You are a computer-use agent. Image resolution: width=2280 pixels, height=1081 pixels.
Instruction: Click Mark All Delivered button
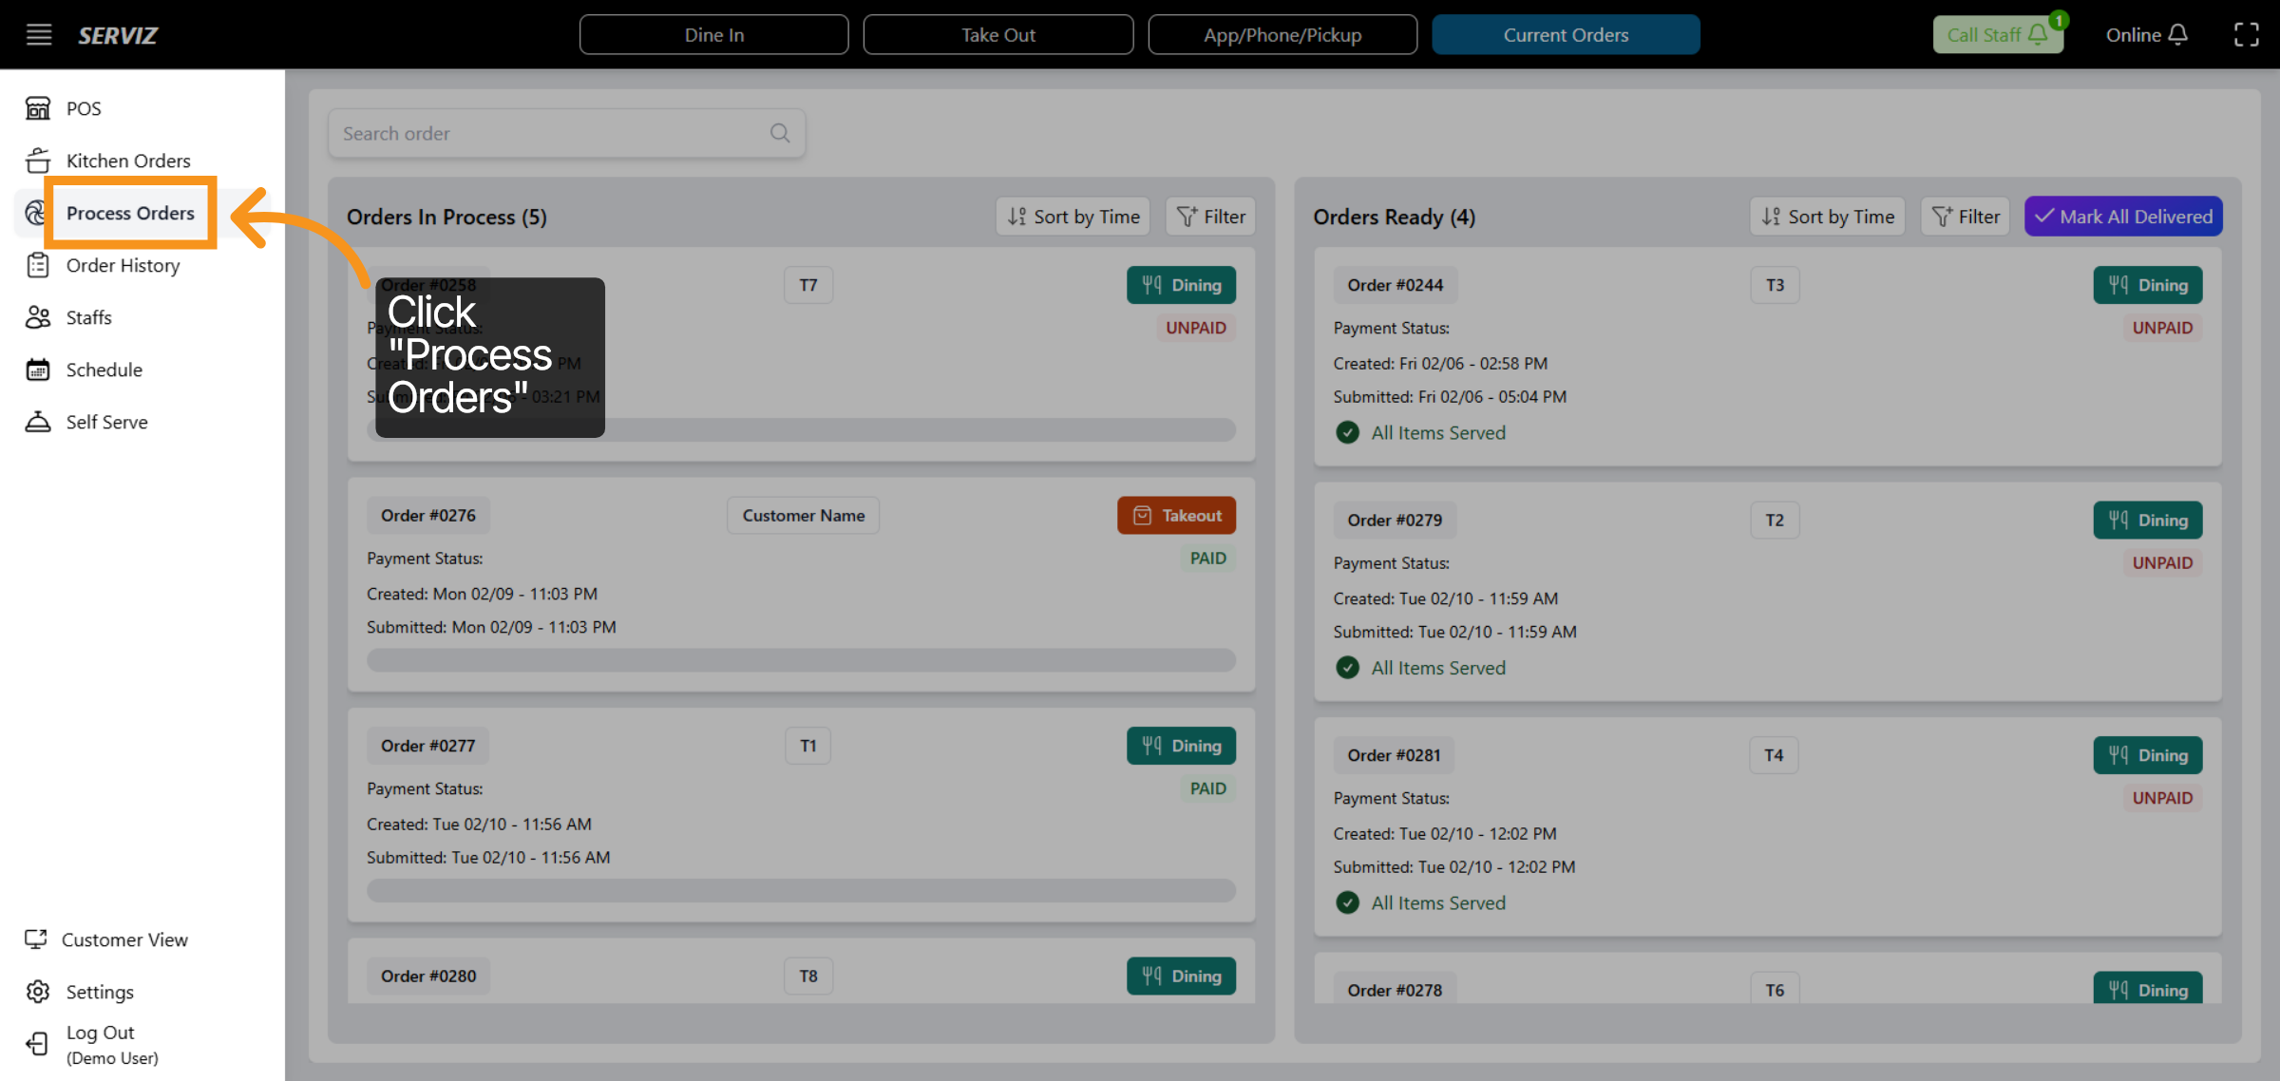coord(2123,217)
